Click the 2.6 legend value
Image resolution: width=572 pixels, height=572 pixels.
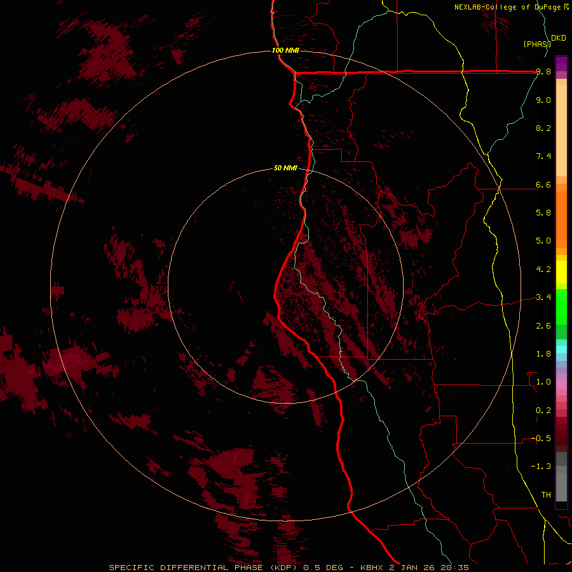(x=543, y=326)
